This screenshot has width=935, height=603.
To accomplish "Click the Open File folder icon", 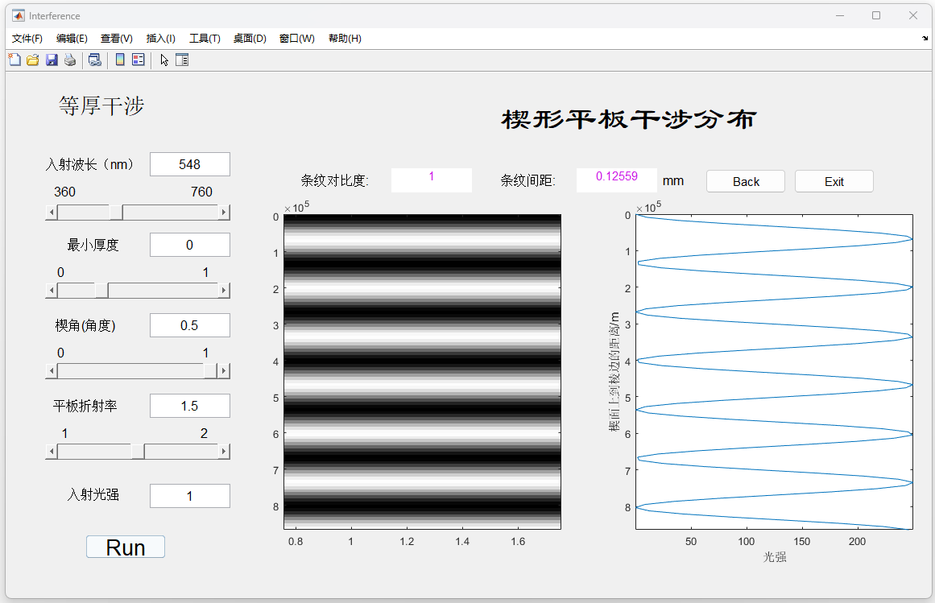I will pos(33,60).
